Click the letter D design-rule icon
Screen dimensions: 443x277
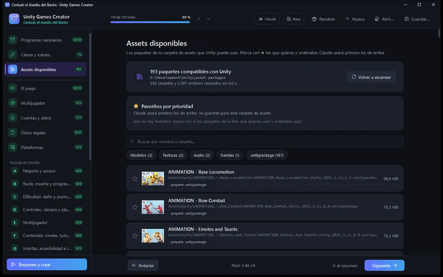coord(15,210)
